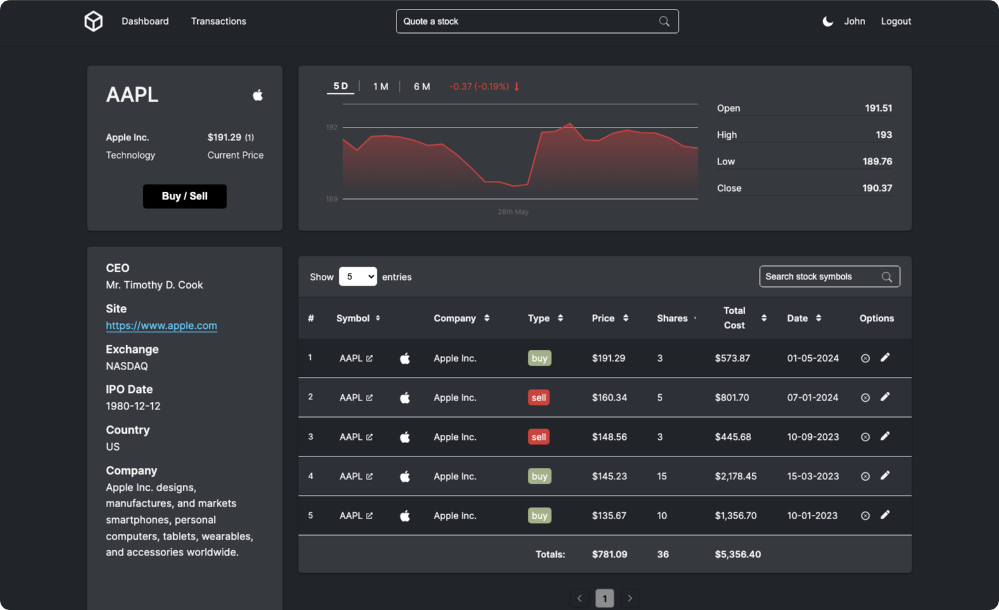Delete the 10-01-2023 transaction with the circle-x icon
The width and height of the screenshot is (999, 610).
pos(865,515)
